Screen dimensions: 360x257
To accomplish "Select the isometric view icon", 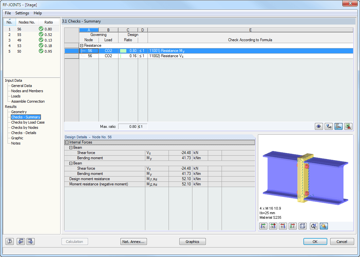I will pos(302,226).
